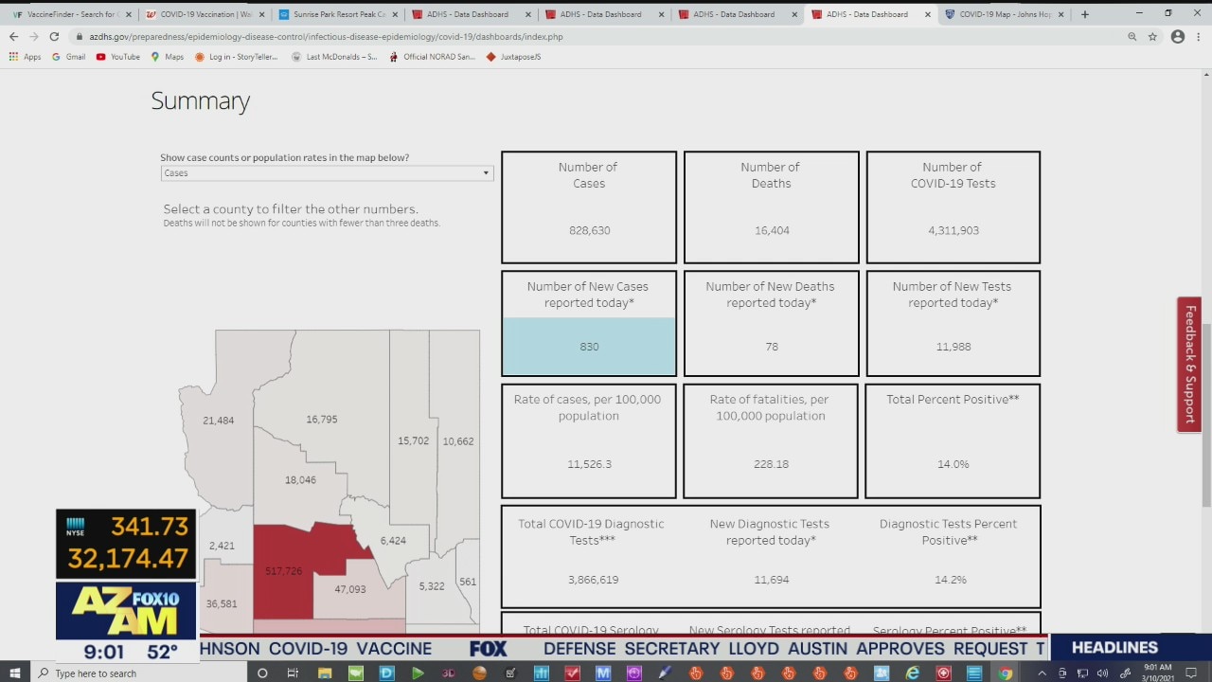
Task: Open Chrome's three-dot menu
Action: coord(1200,36)
